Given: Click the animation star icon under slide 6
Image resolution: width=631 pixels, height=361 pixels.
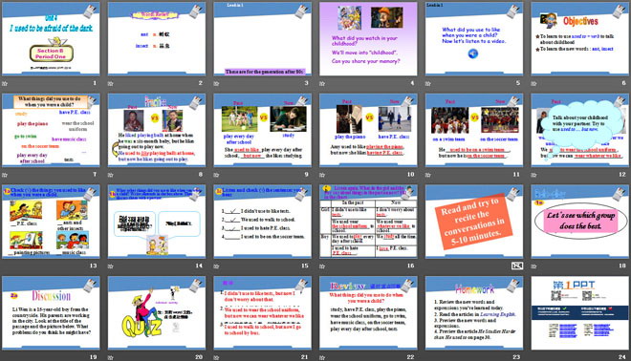Looking at the screenshot, I should [x=534, y=84].
